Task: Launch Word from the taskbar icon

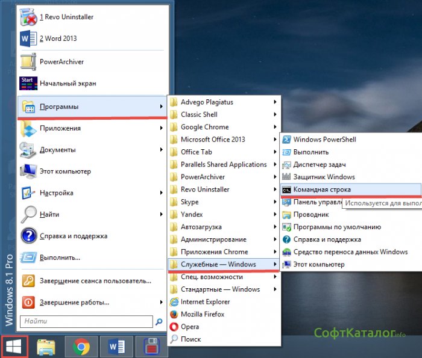Action: pos(115,347)
